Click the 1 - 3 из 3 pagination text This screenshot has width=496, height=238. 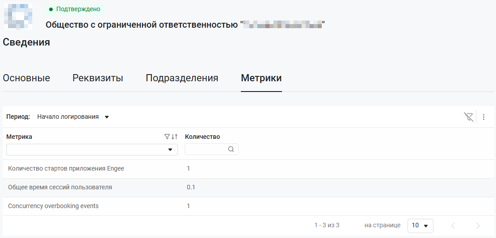point(327,225)
